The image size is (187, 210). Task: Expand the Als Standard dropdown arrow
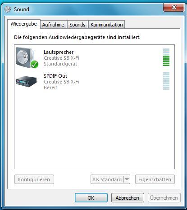coord(127,179)
